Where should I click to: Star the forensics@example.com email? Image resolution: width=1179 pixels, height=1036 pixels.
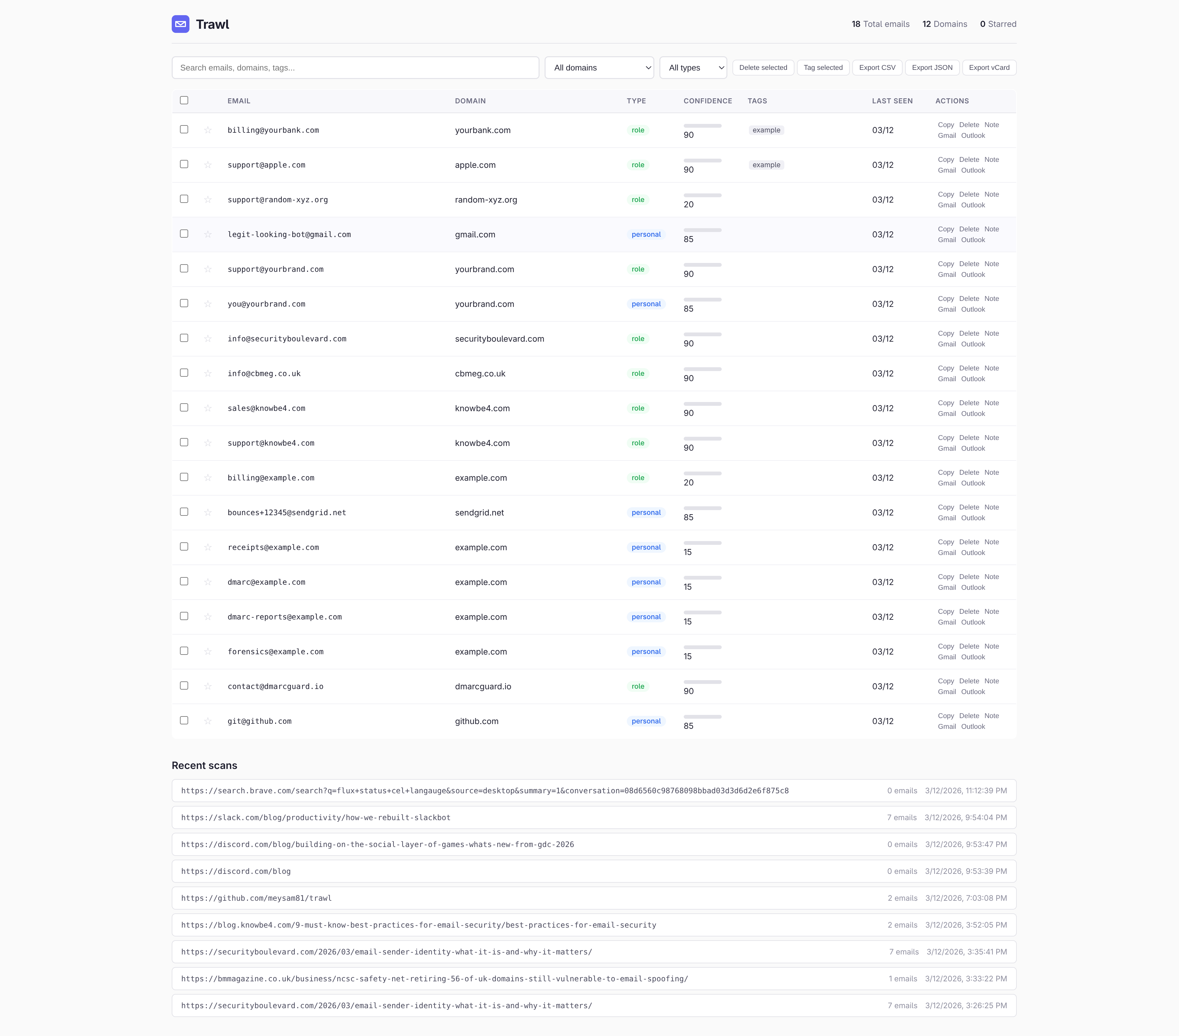coord(208,651)
